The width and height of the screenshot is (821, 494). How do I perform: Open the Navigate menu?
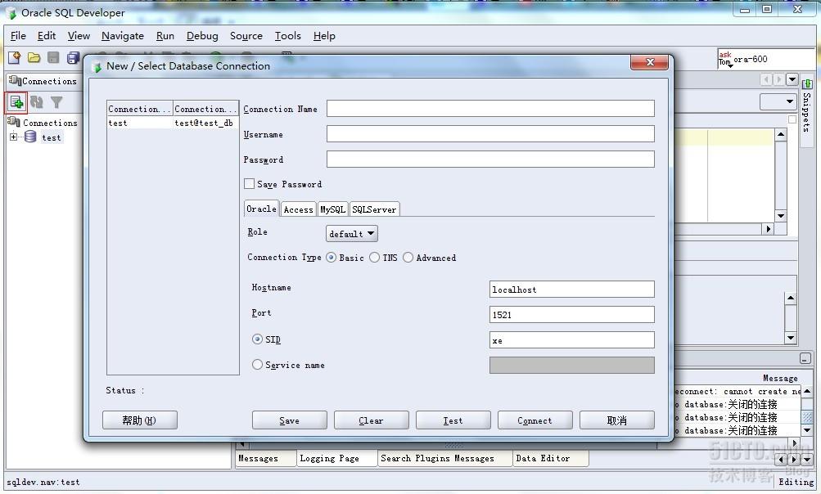click(x=123, y=36)
